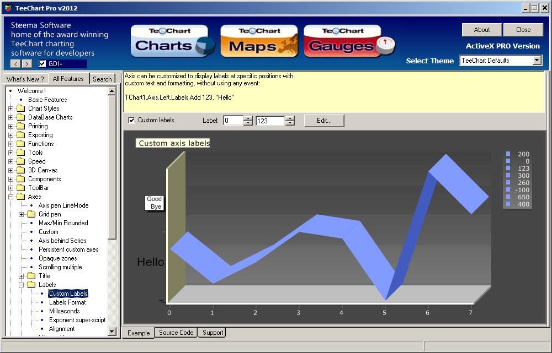This screenshot has height=353, width=552.
Task: Select Exponent super-script tree item
Action: (x=77, y=319)
